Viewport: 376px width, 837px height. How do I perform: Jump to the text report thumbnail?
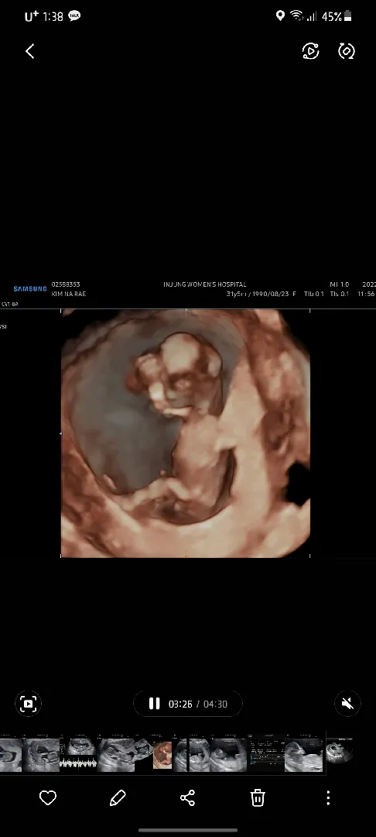click(266, 754)
